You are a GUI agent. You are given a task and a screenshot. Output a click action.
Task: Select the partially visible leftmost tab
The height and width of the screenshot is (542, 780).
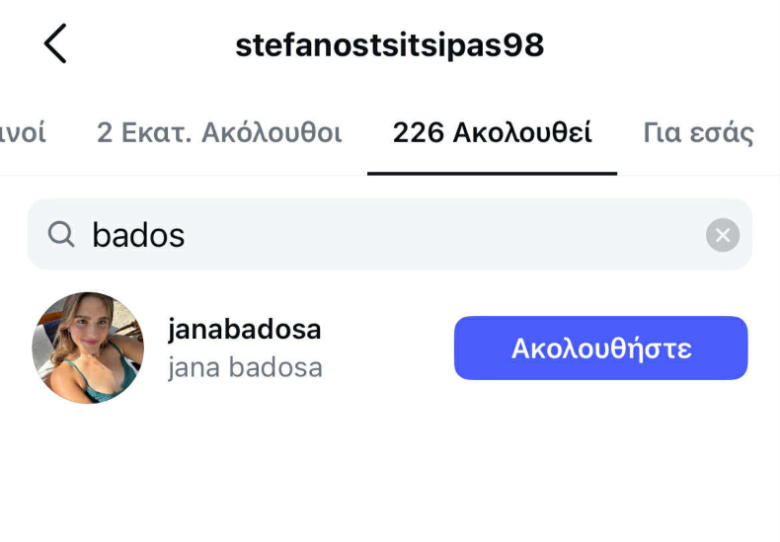coord(22,133)
